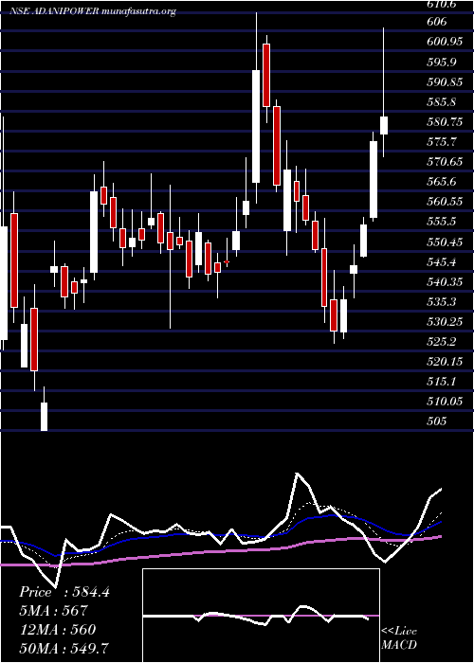
Task: Click the 12MA : 560 readout
Action: tap(57, 630)
